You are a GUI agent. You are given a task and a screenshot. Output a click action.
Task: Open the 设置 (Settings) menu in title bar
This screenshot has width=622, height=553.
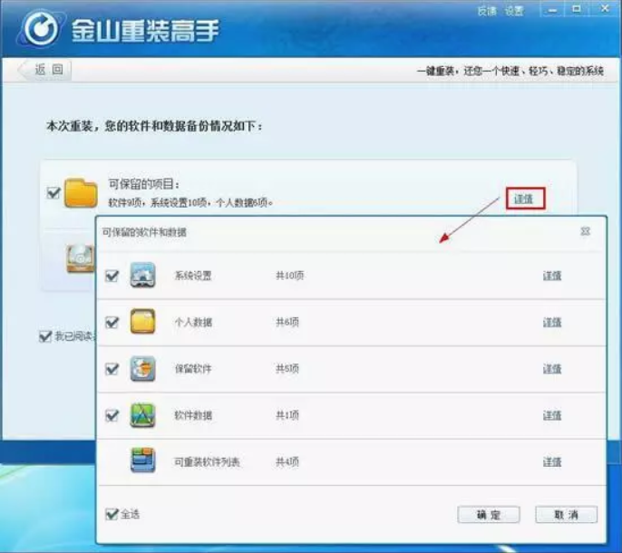[515, 11]
